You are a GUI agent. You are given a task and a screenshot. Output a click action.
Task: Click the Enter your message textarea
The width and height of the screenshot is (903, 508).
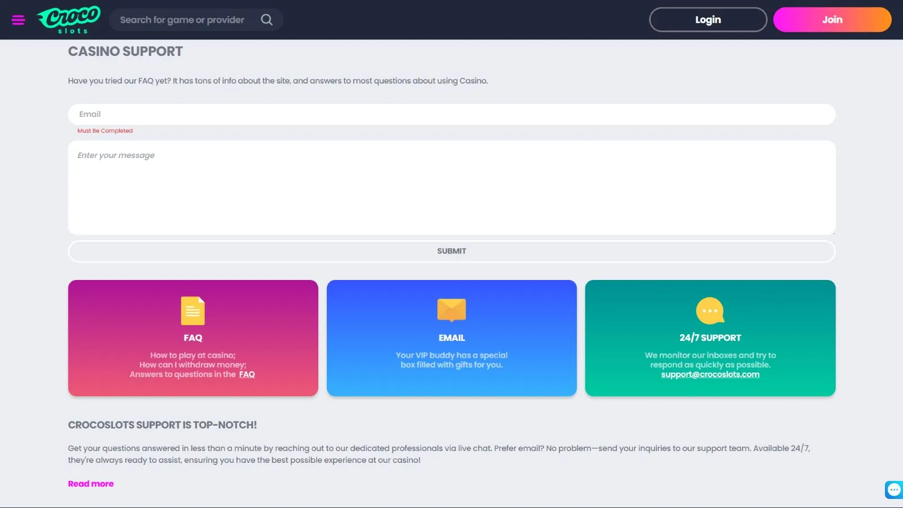click(x=451, y=187)
